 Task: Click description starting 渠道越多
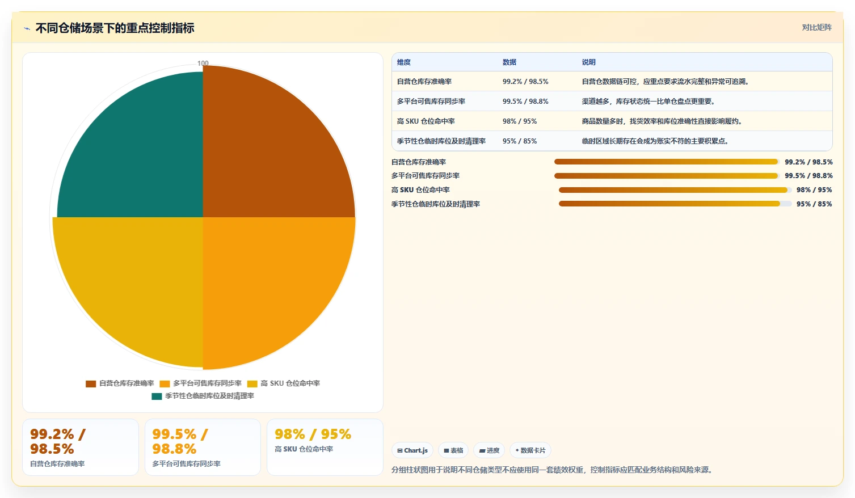650,102
